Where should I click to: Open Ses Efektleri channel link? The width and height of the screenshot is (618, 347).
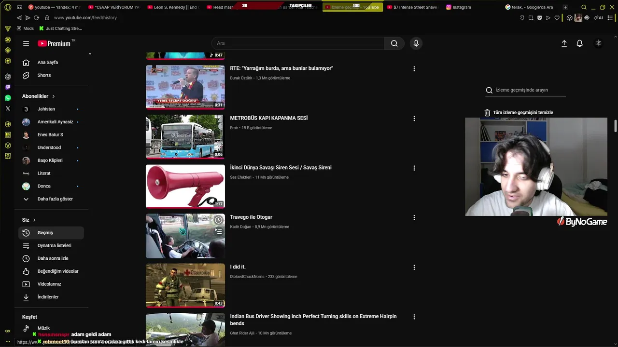point(240,177)
